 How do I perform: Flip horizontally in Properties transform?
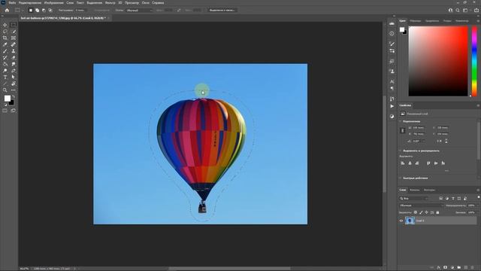point(439,141)
